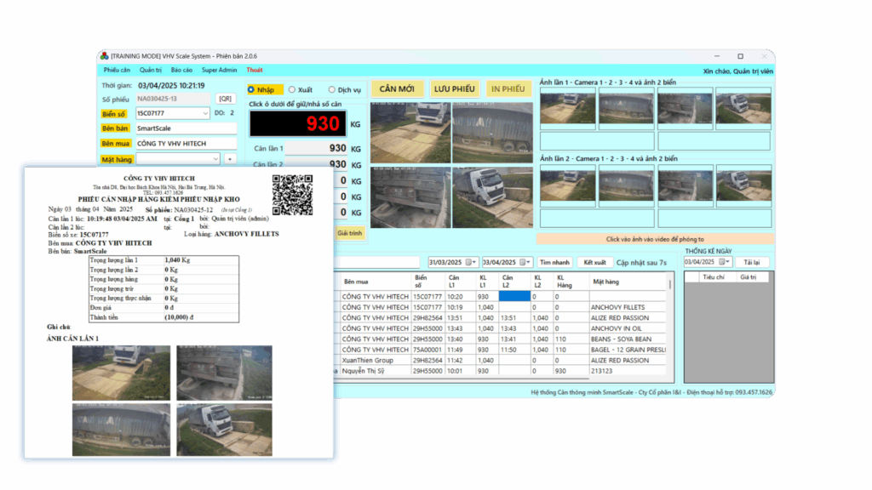Click the Số phiếu field NA030425-13

pos(173,99)
